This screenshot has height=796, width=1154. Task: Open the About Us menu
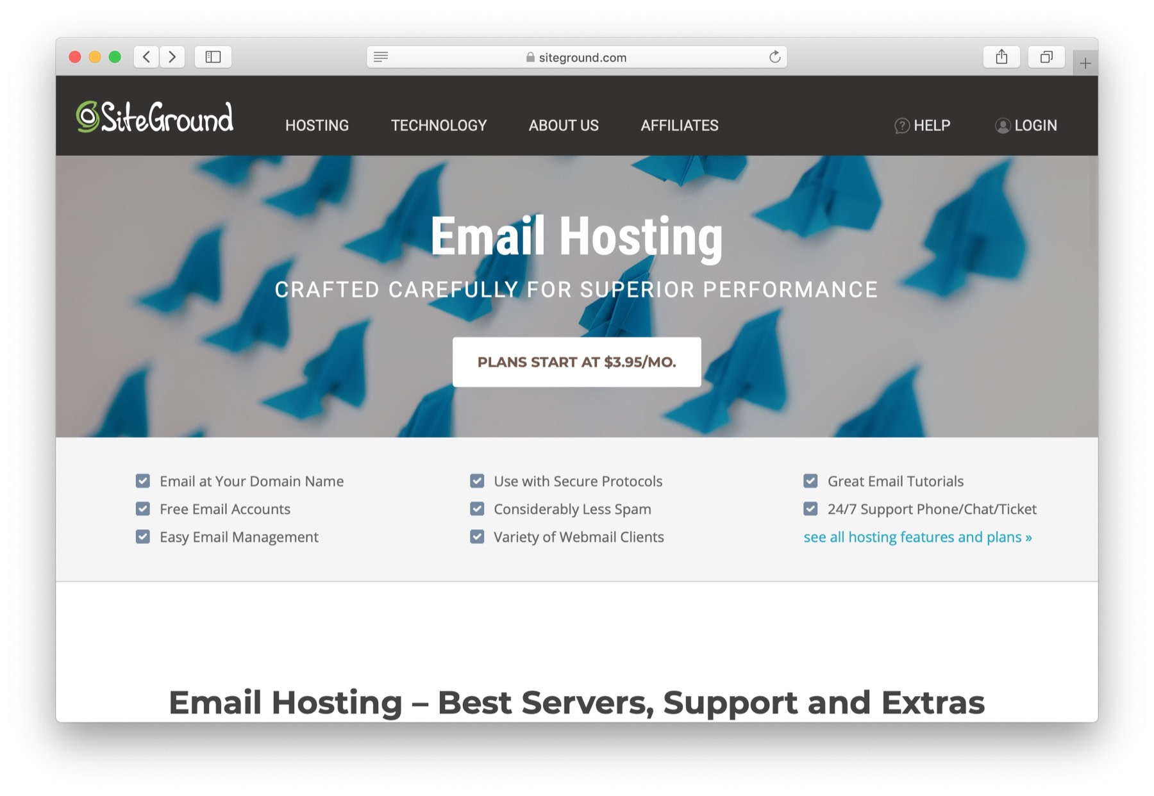point(564,126)
